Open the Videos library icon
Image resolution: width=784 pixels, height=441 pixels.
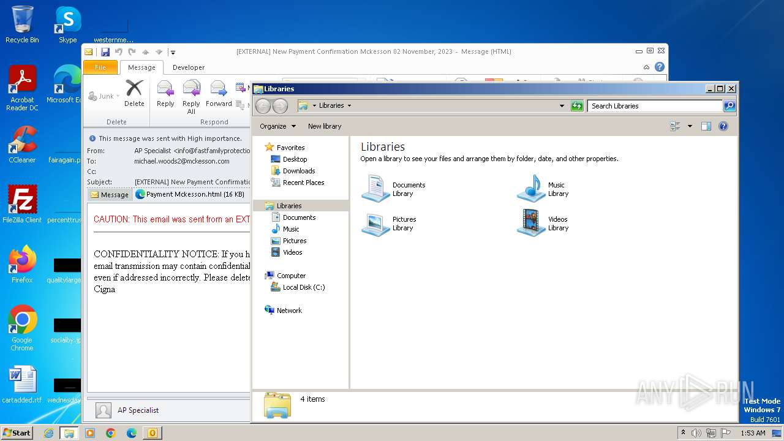pos(531,223)
